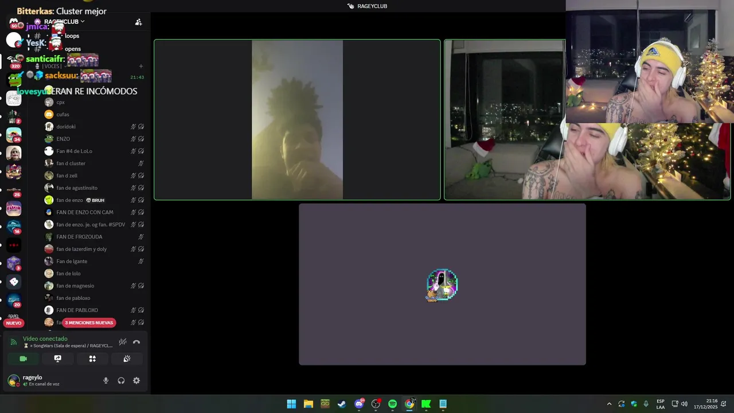The width and height of the screenshot is (734, 413).
Task: Open volume control in system tray
Action: [684, 404]
